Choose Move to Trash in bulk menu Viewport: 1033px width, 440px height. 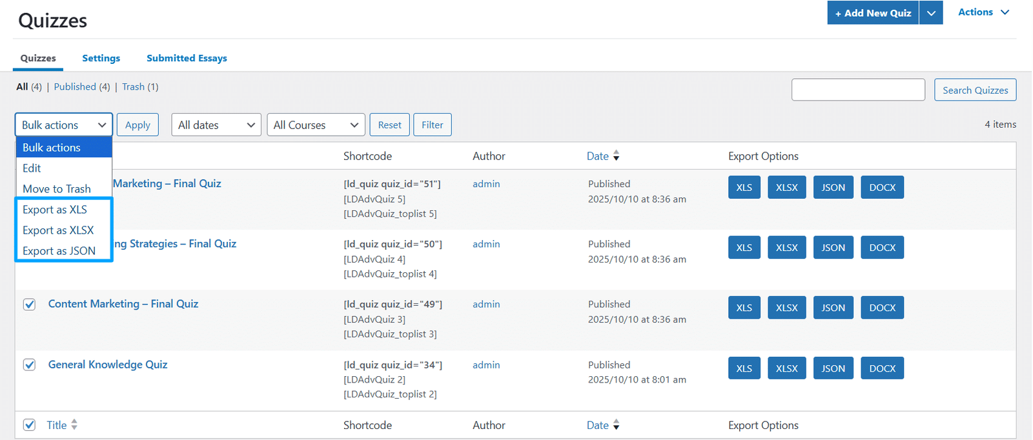[x=64, y=188]
